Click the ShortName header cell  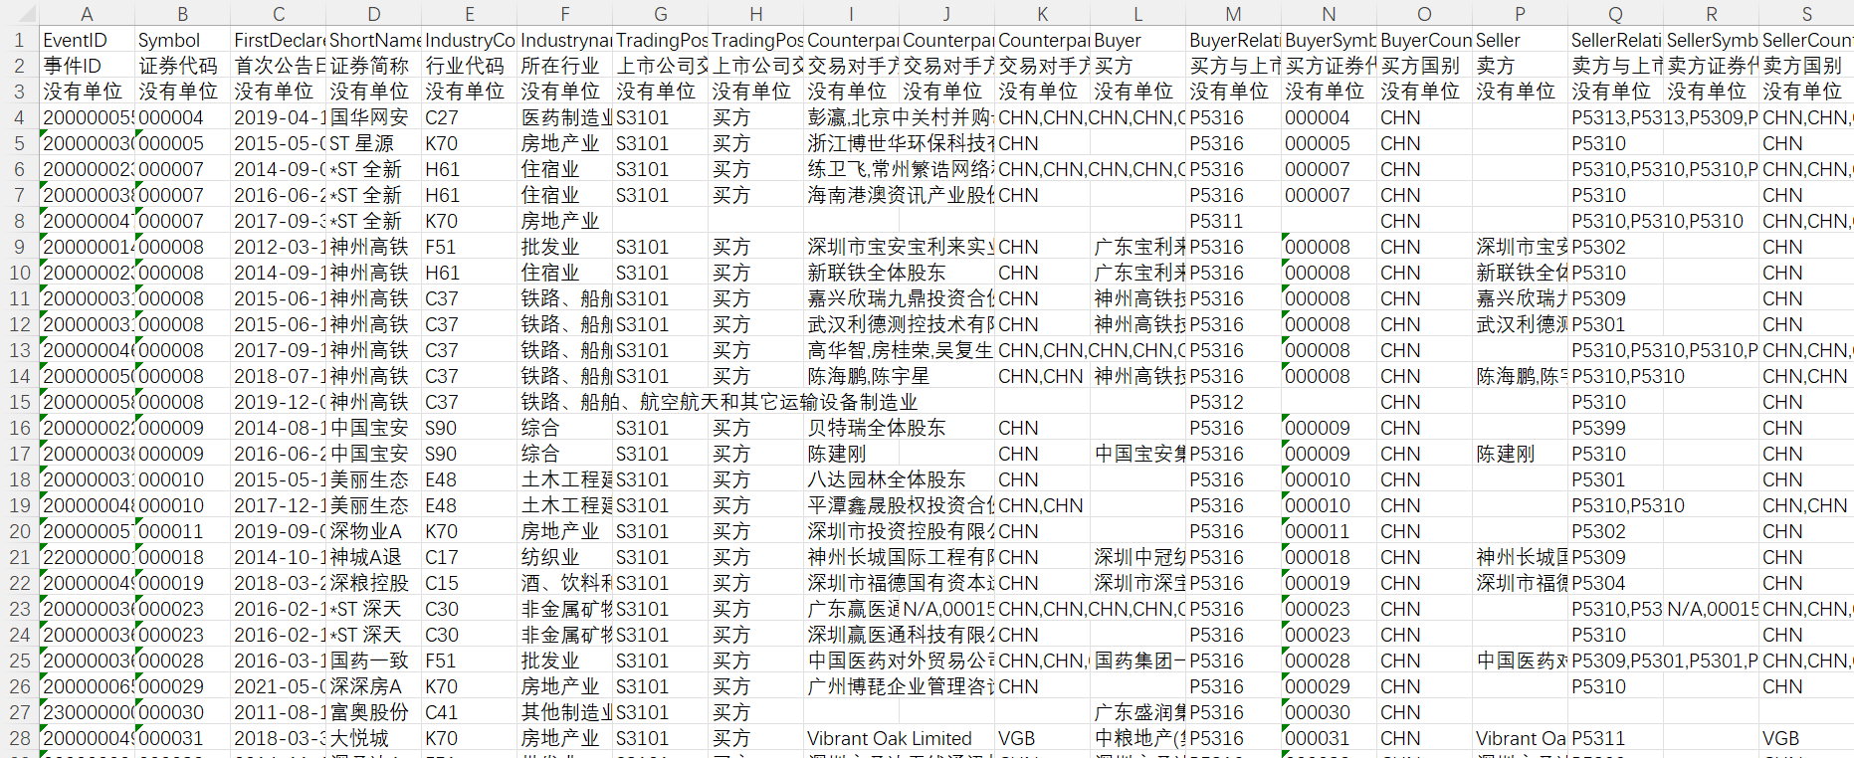[x=373, y=40]
